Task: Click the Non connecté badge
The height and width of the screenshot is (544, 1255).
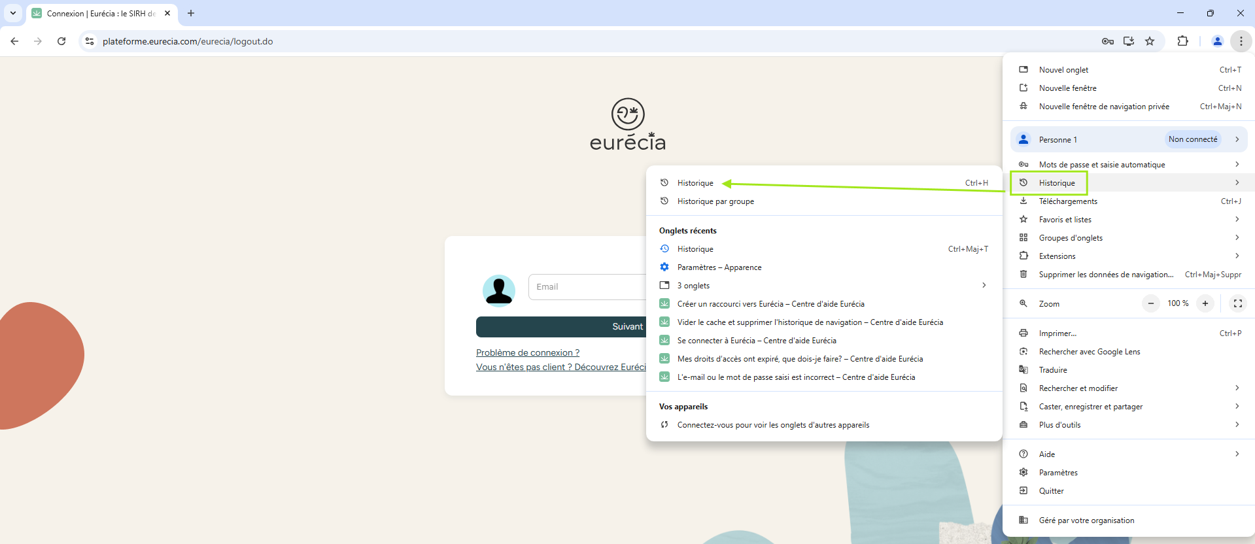Action: point(1193,139)
